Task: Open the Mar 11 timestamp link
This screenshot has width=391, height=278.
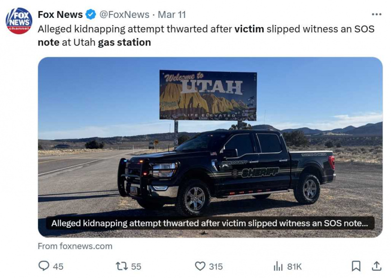Action: pyautogui.click(x=172, y=15)
